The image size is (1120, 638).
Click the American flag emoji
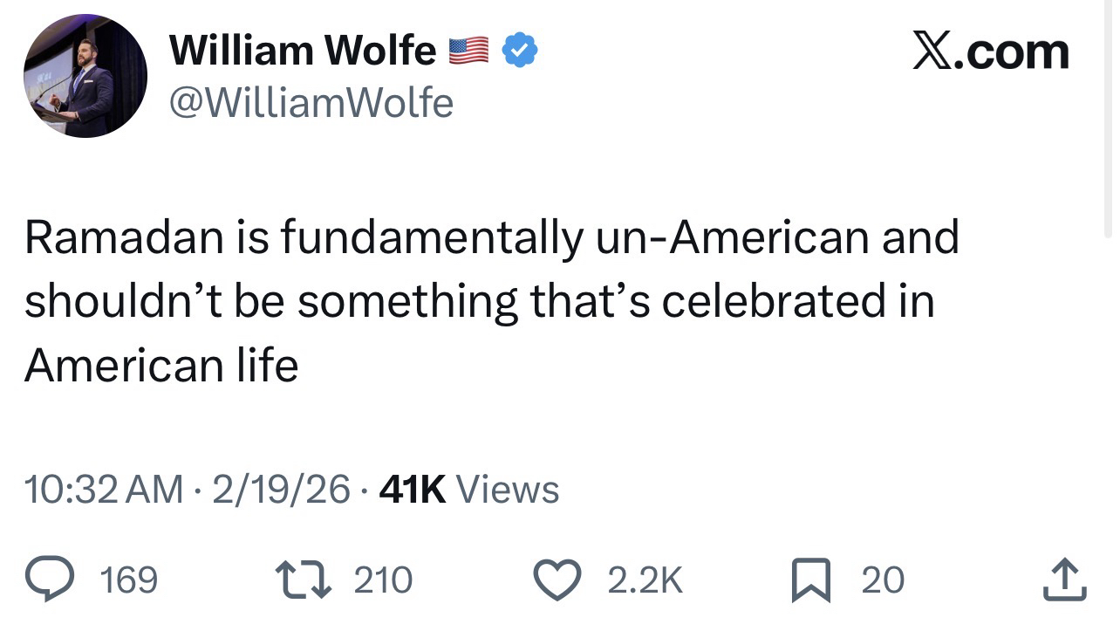pyautogui.click(x=468, y=51)
